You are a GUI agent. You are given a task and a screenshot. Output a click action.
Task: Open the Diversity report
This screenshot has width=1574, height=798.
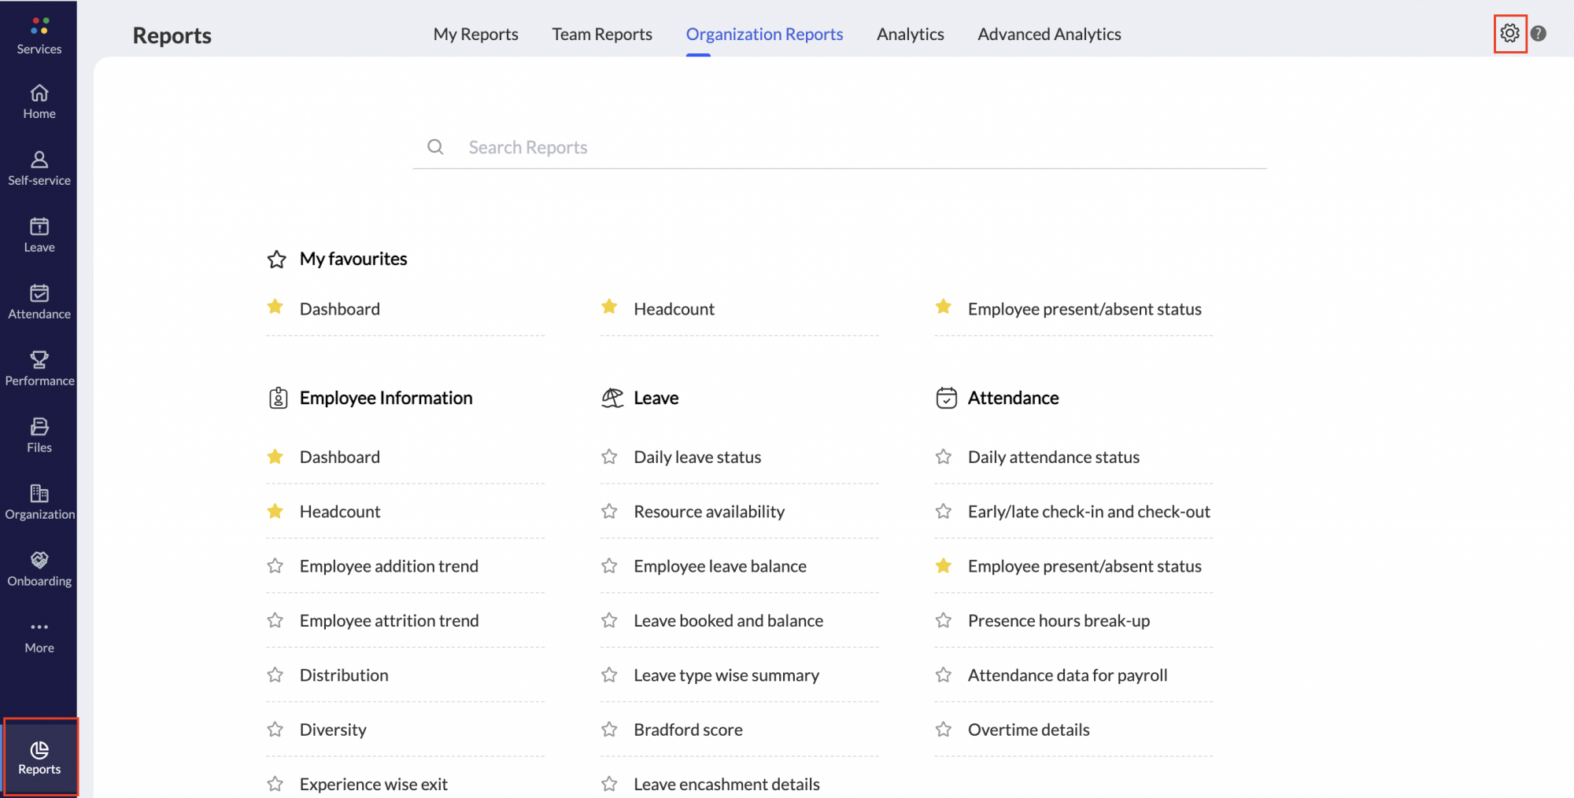point(333,730)
